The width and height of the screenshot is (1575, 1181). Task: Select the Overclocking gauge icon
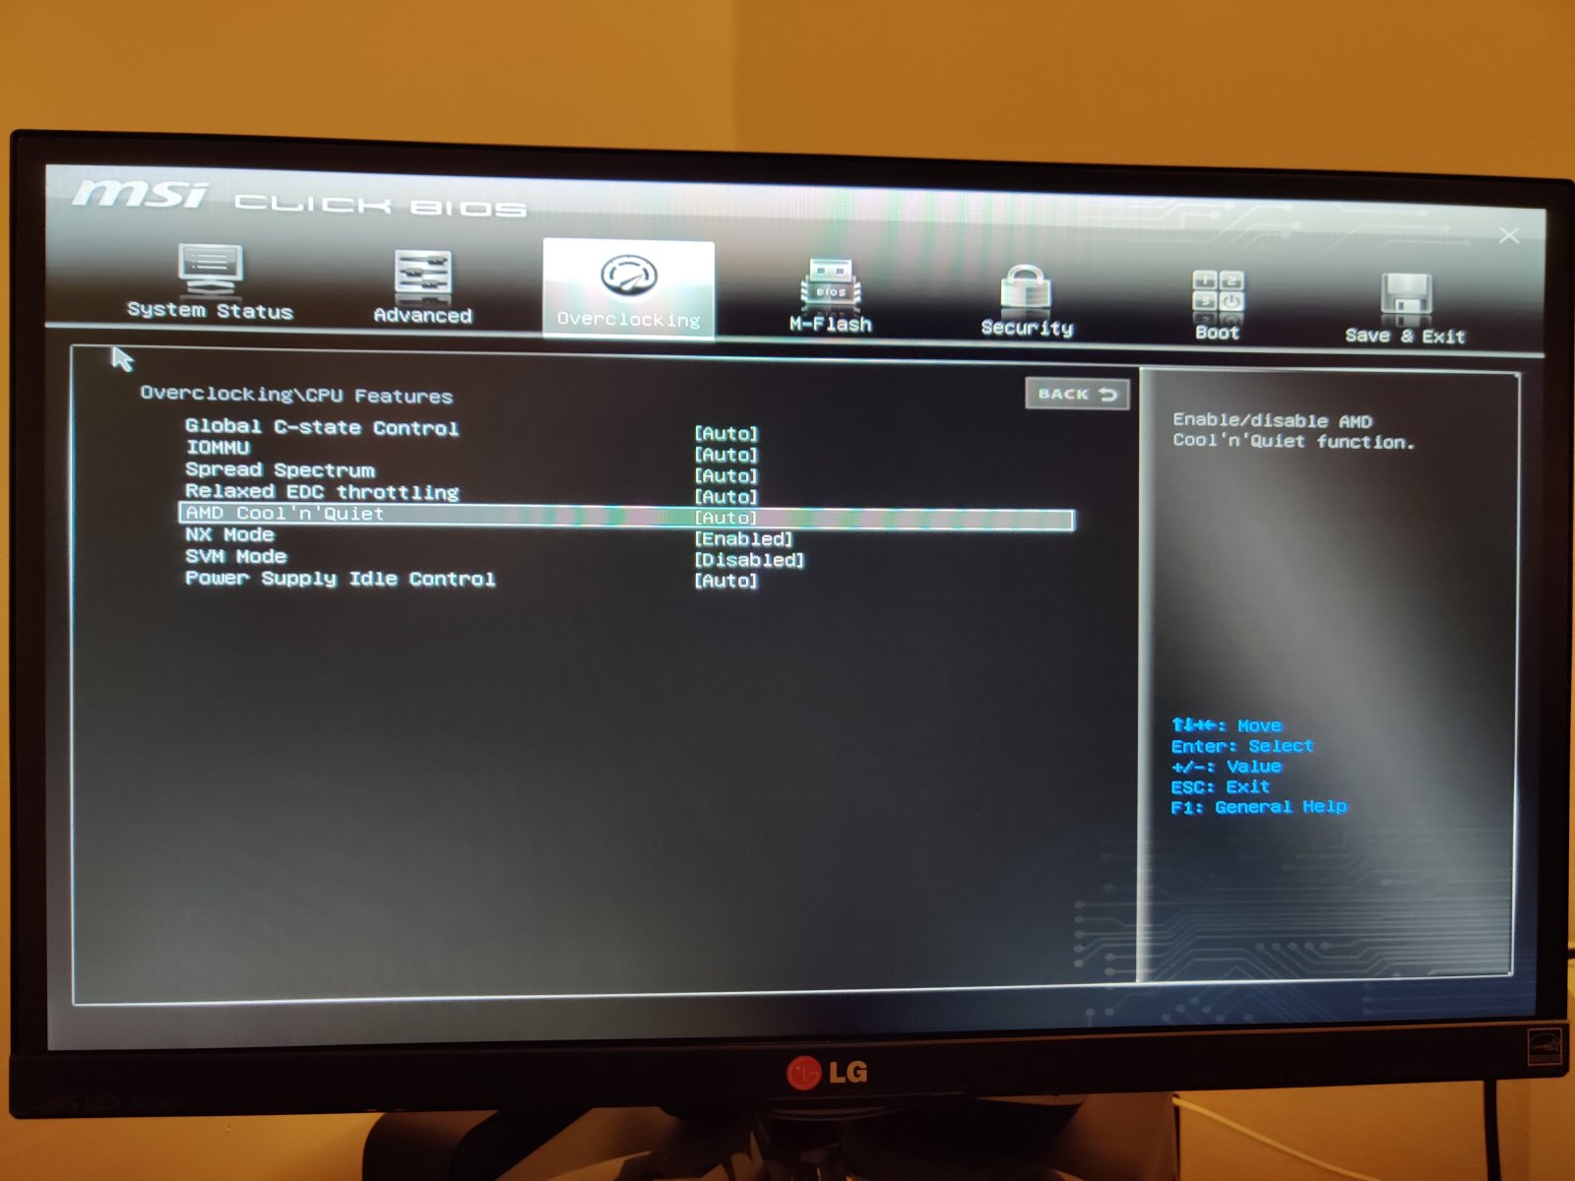click(629, 275)
